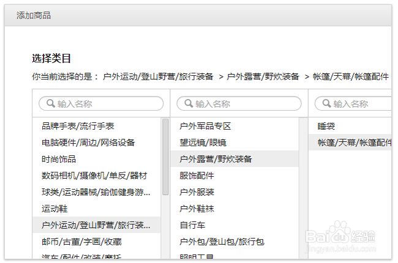Image resolution: width=398 pixels, height=263 pixels.
Task: Focus the third column's 输入名称 search field
Action: (353, 103)
